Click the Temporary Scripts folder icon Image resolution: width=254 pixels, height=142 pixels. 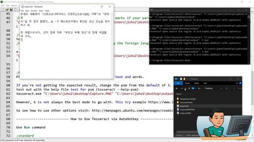(178, 99)
